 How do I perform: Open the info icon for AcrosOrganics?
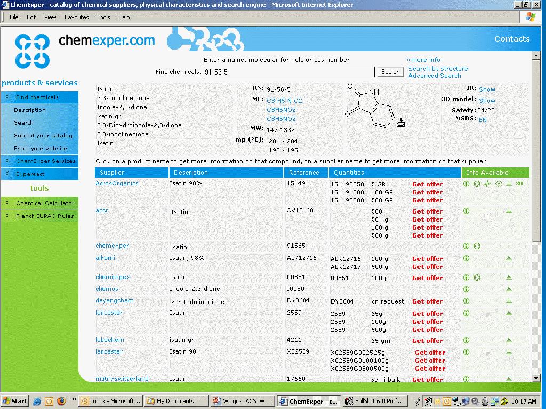point(466,184)
